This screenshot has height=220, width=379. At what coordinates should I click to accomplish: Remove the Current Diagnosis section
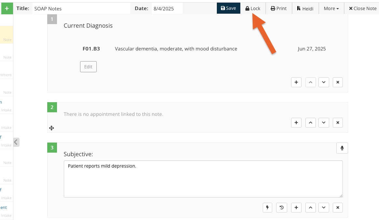point(338,82)
